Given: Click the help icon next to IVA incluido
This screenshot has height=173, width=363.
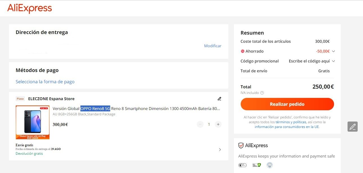Looking at the screenshot, I should 262,93.
